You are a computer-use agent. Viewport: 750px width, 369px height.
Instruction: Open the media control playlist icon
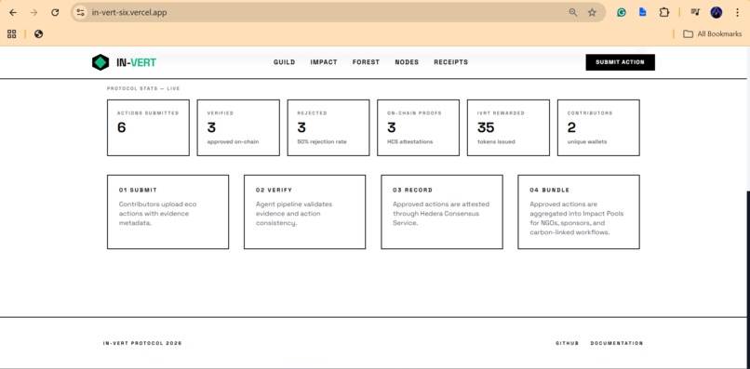point(695,13)
